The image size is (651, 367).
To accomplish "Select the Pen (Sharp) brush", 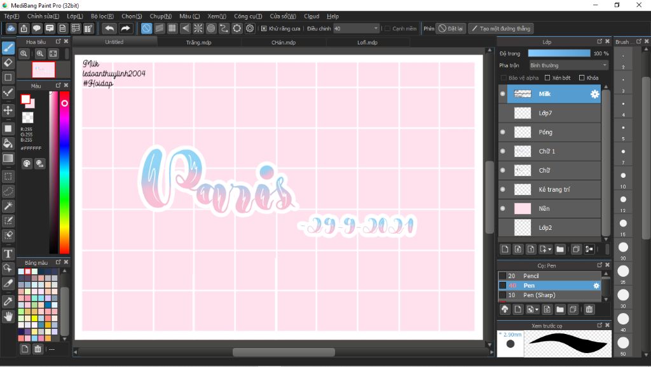I will pyautogui.click(x=549, y=295).
